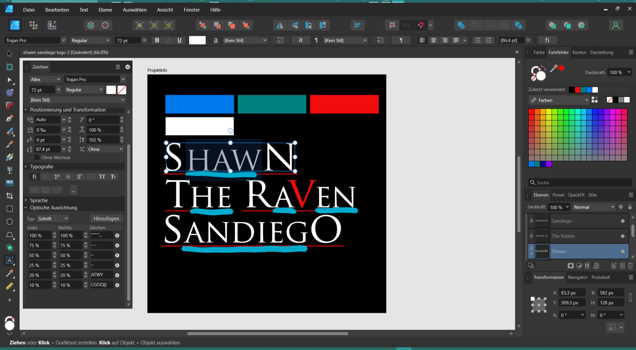This screenshot has height=350, width=636.
Task: Open the Ansicht menu
Action: point(165,9)
